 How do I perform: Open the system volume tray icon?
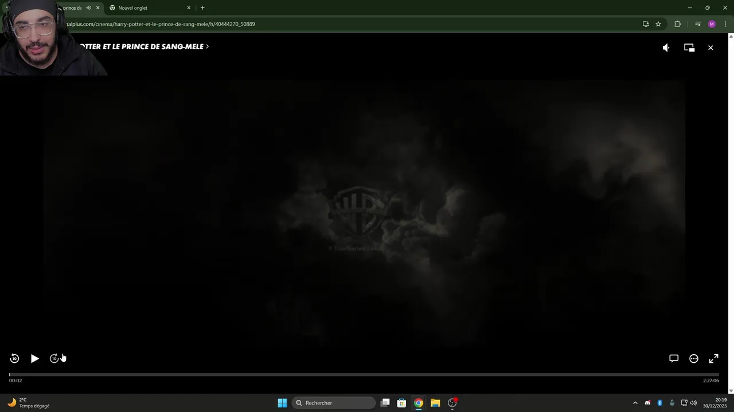point(693,403)
